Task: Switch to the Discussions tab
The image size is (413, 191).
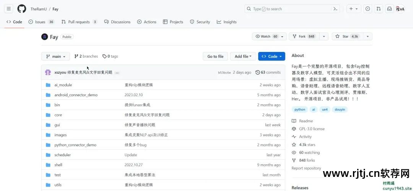Action: pos(117,22)
